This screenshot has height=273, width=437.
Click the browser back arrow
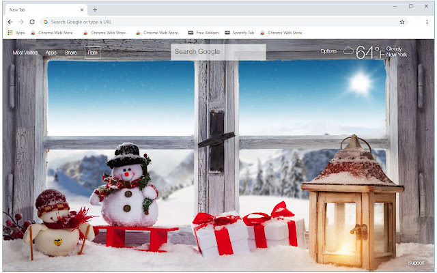(10, 22)
